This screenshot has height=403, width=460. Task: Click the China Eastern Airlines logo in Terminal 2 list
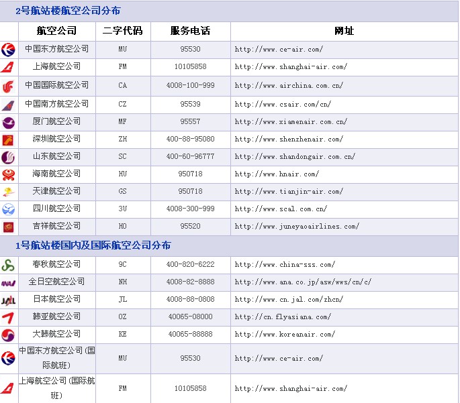point(8,50)
